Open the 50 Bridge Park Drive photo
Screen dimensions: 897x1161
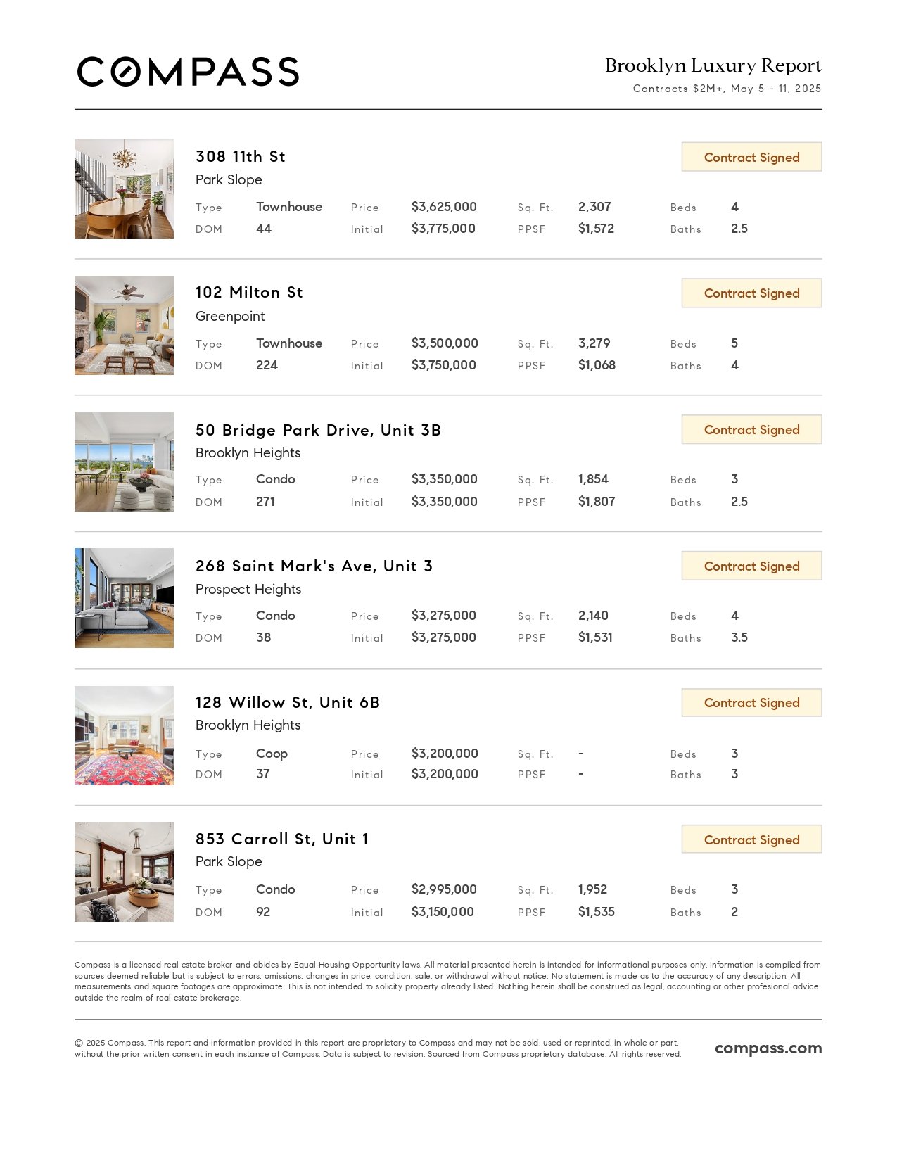tap(124, 462)
